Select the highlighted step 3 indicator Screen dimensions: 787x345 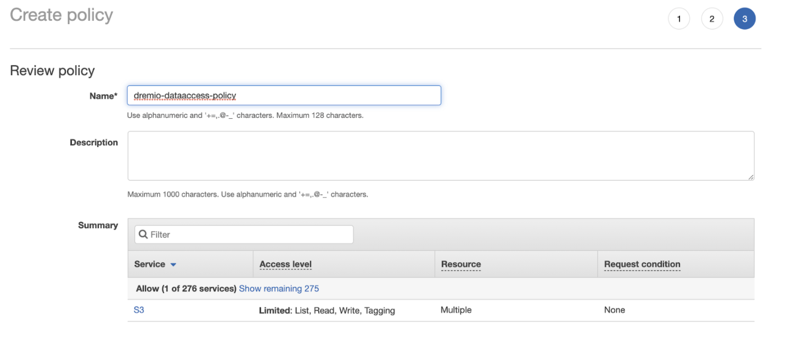click(744, 19)
